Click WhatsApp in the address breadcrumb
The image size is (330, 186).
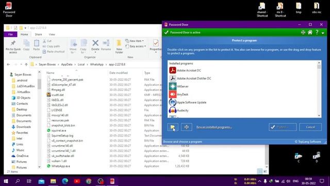(97, 64)
